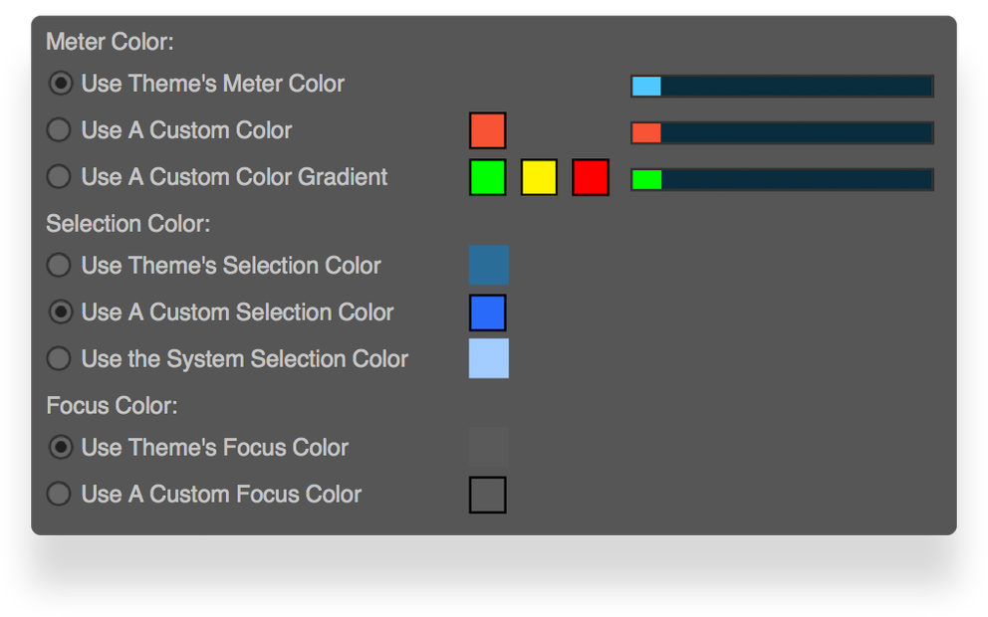Click the theme meter color preview bar

782,87
